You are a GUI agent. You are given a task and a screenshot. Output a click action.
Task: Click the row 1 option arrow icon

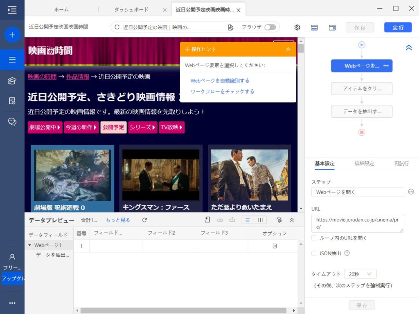pyautogui.click(x=275, y=246)
